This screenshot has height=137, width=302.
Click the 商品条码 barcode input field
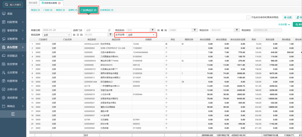coord(138,30)
